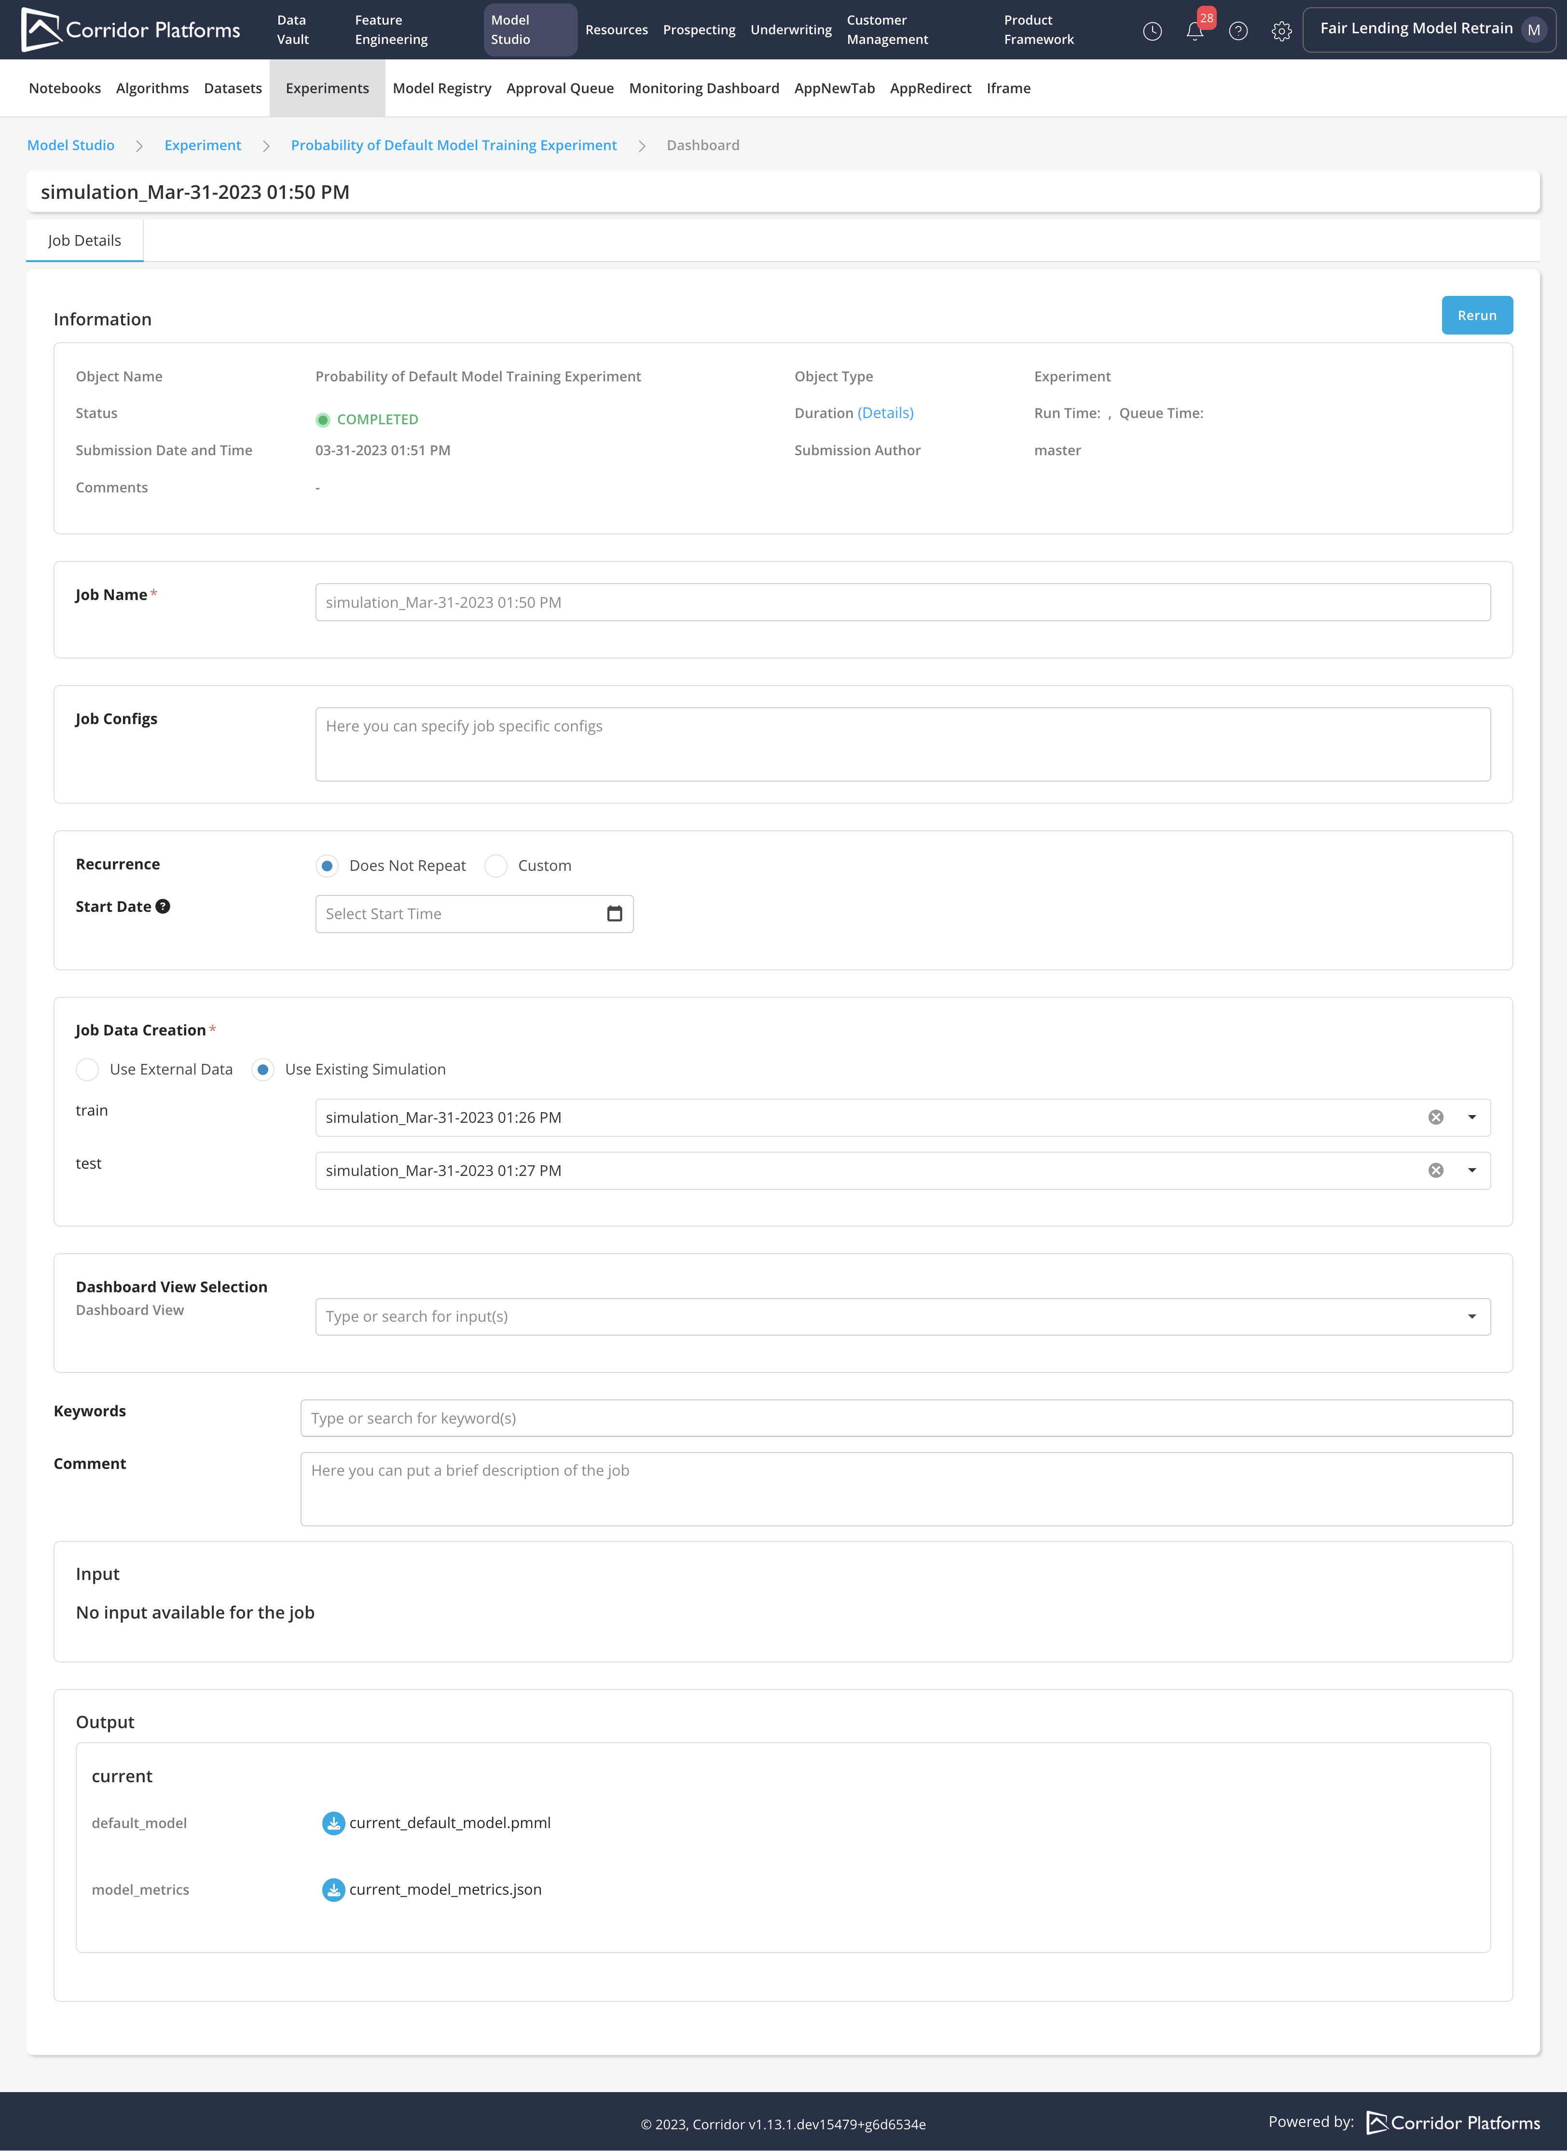Expand the train simulation dropdown
Viewport: 1567px width, 2151px height.
click(1471, 1117)
